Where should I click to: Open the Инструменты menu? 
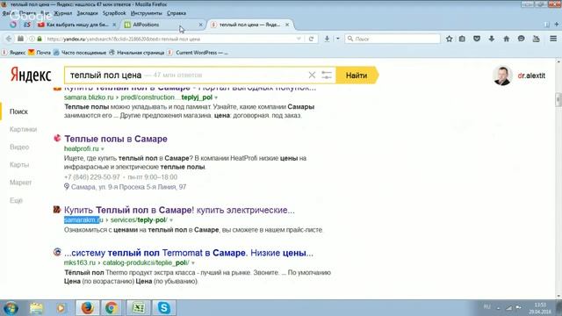(147, 13)
